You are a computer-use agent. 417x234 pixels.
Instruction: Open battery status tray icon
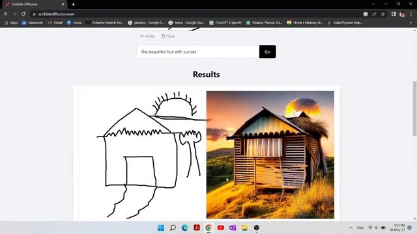pyautogui.click(x=383, y=227)
